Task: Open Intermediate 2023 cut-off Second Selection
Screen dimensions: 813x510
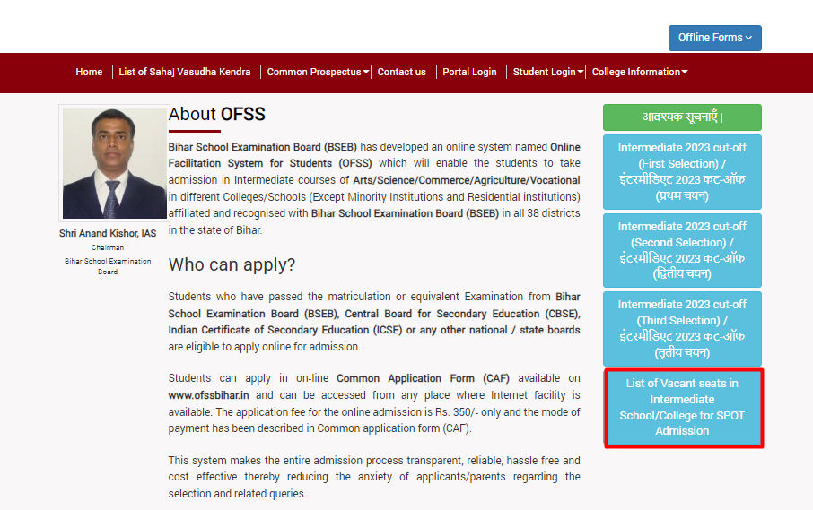Action: [x=682, y=250]
